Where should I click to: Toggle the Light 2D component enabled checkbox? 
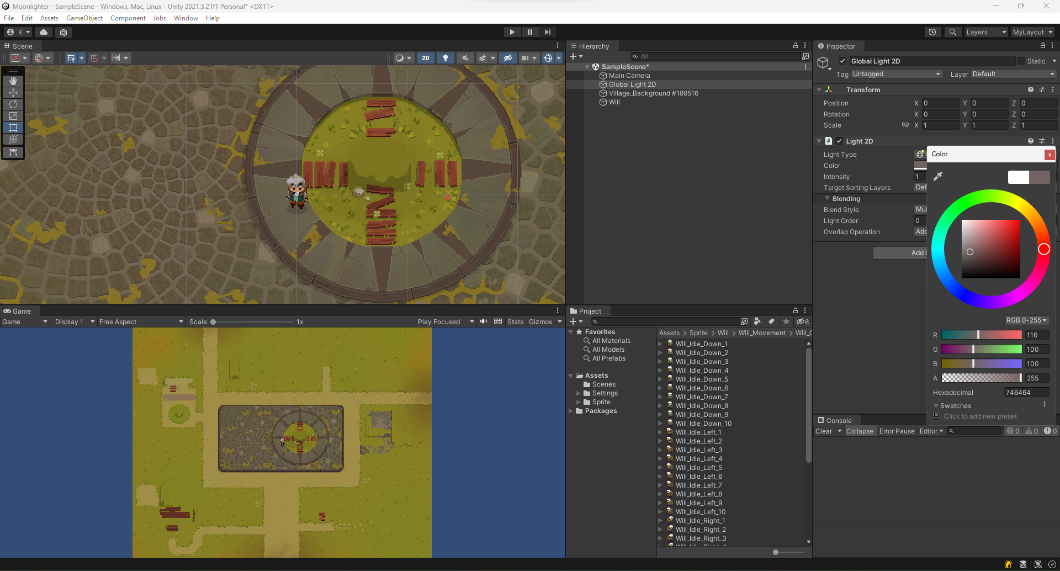(x=839, y=141)
